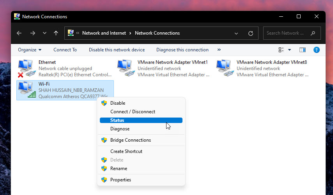Screen dimensions: 333x195
Task: Expand the address bar history dropdown
Action: 236,33
